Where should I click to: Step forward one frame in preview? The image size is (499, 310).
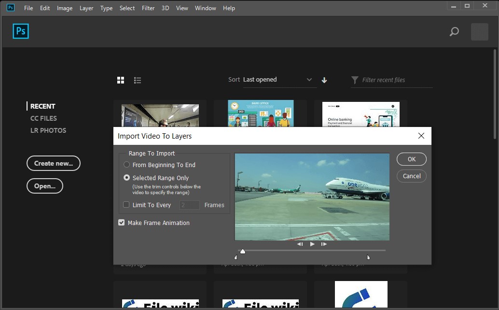[x=324, y=244]
